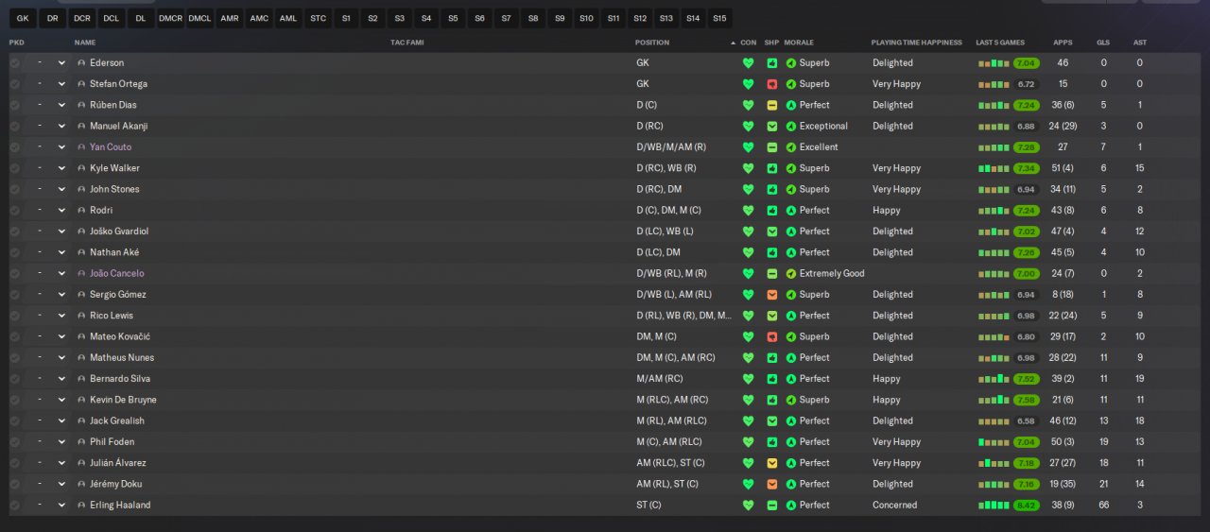Screen dimensions: 1210x532
Task: Click Phil Foden's morale icon
Action: click(791, 442)
